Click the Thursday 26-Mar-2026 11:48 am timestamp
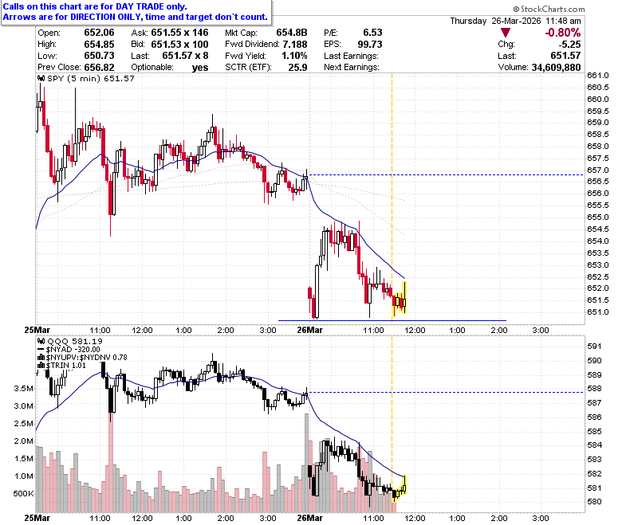622x525 pixels. (x=516, y=21)
